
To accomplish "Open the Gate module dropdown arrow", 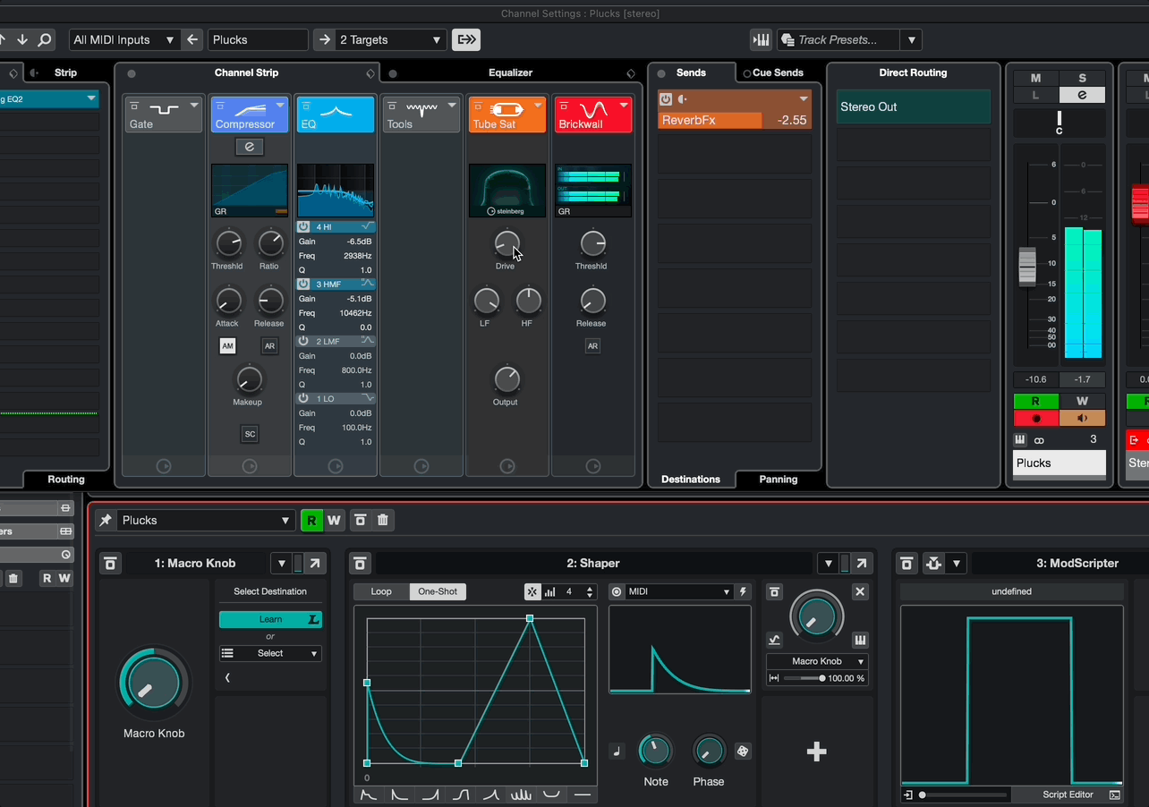I will click(194, 106).
